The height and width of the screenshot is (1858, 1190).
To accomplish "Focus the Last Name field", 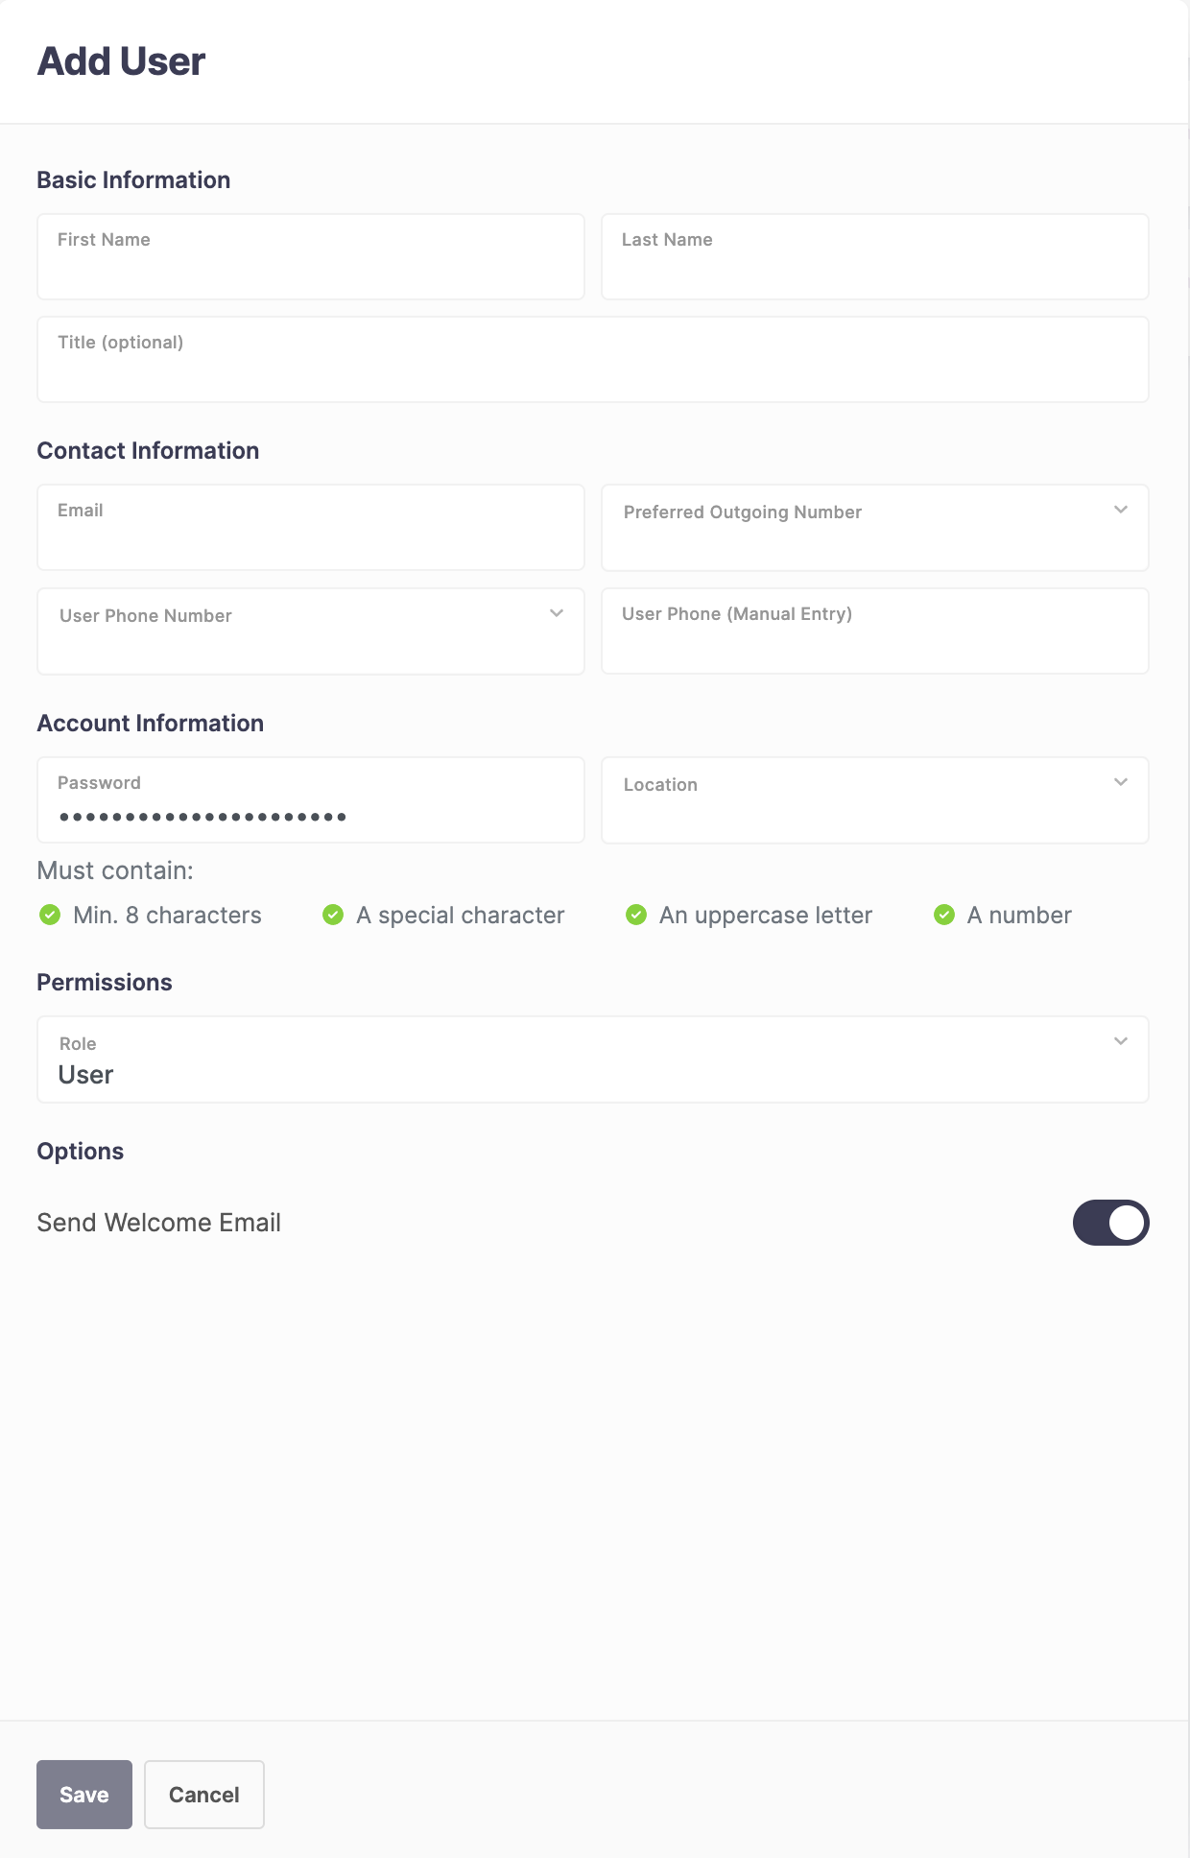I will click(x=875, y=257).
